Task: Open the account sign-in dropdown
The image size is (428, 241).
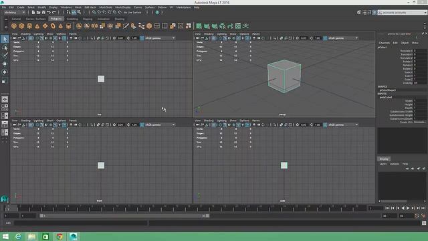Action: (x=403, y=13)
